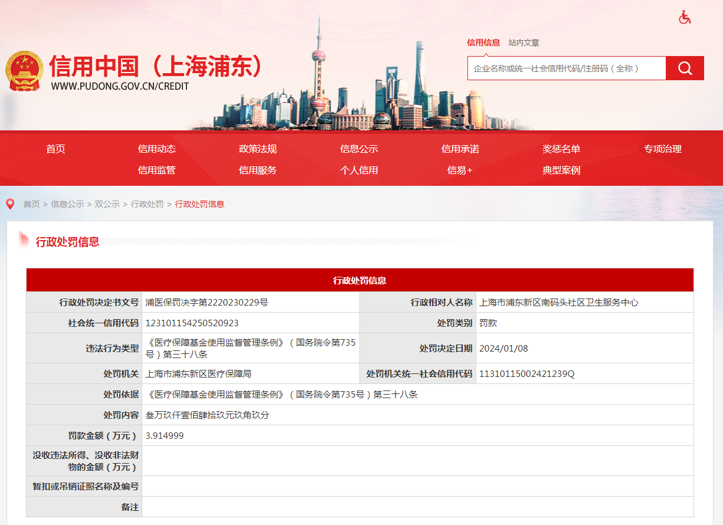Click the label 处罚内容
This screenshot has width=723, height=525.
click(x=121, y=415)
